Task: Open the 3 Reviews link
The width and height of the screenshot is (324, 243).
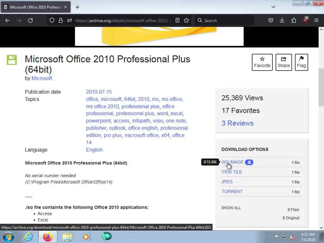Action: (237, 123)
